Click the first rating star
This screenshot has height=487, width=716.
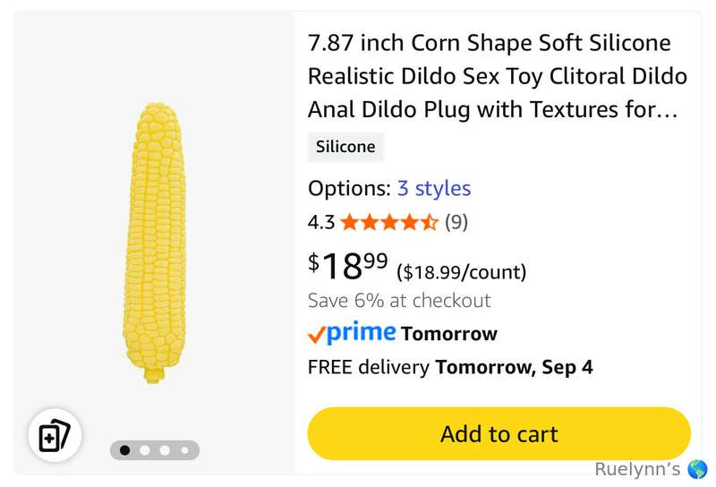[x=349, y=223]
